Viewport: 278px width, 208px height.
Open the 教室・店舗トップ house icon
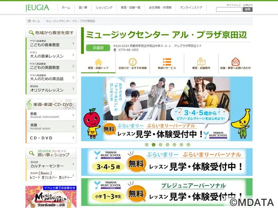click(x=98, y=62)
